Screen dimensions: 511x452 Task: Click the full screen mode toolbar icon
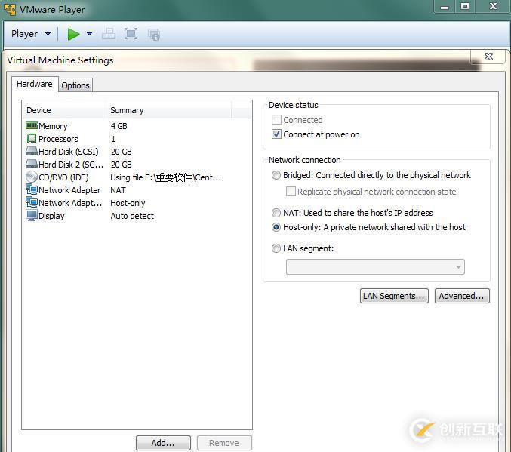pos(131,34)
